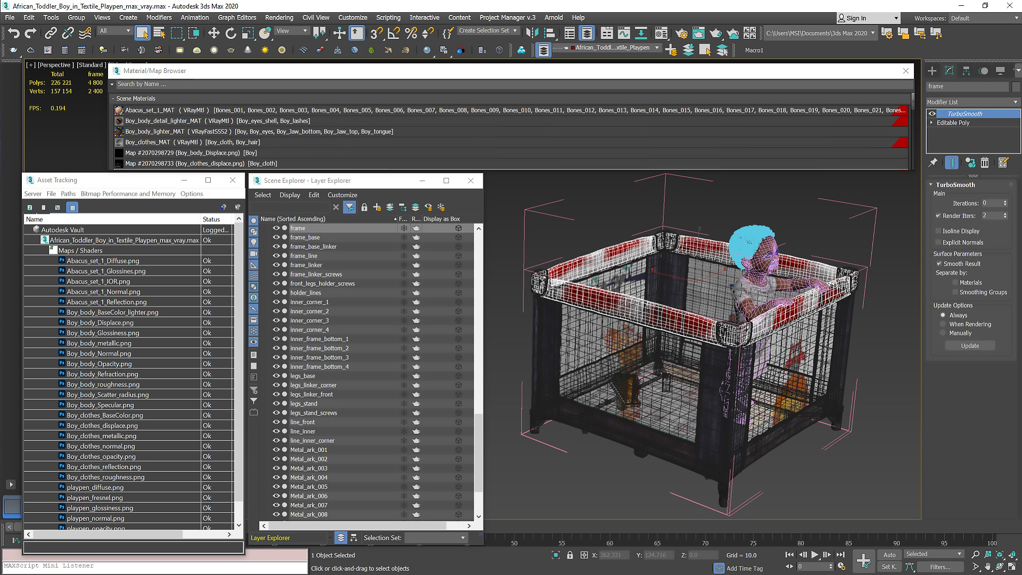Play the animation
1022x575 pixels.
coord(814,555)
